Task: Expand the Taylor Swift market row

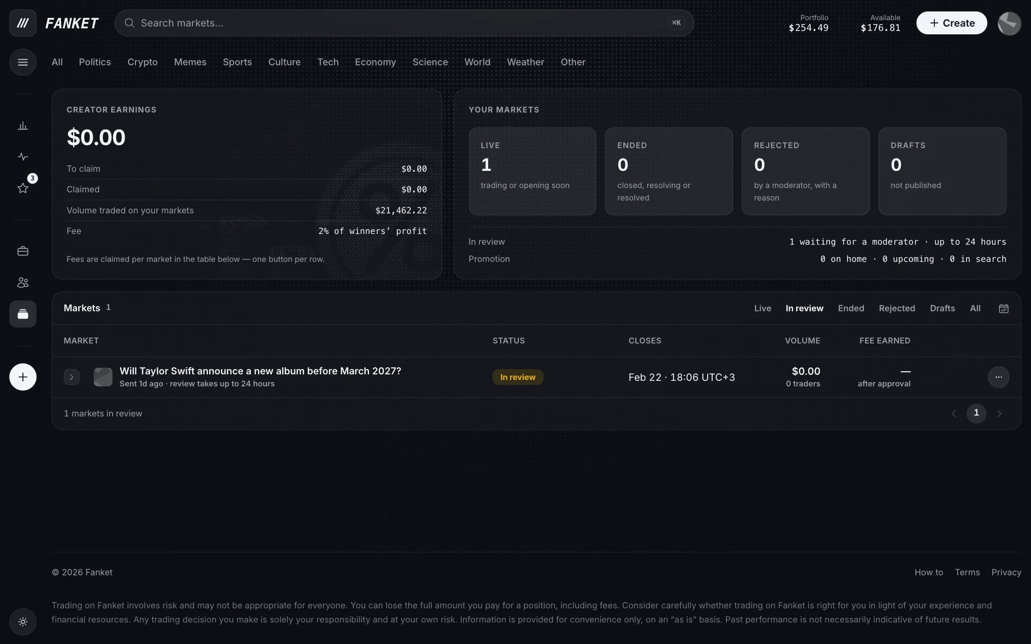Action: (71, 377)
